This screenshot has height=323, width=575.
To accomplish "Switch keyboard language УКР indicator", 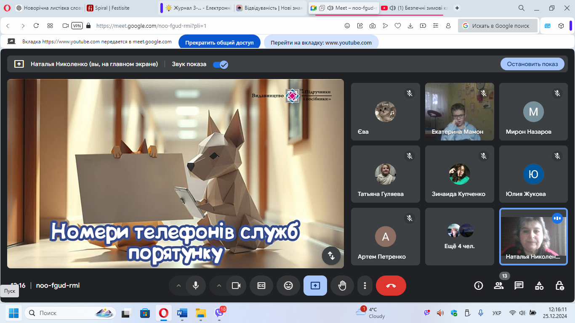I will 497,313.
